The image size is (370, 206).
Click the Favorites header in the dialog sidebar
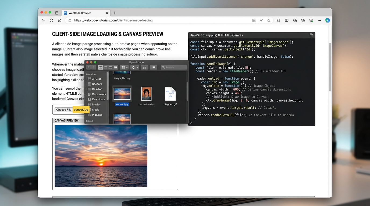pyautogui.click(x=91, y=74)
